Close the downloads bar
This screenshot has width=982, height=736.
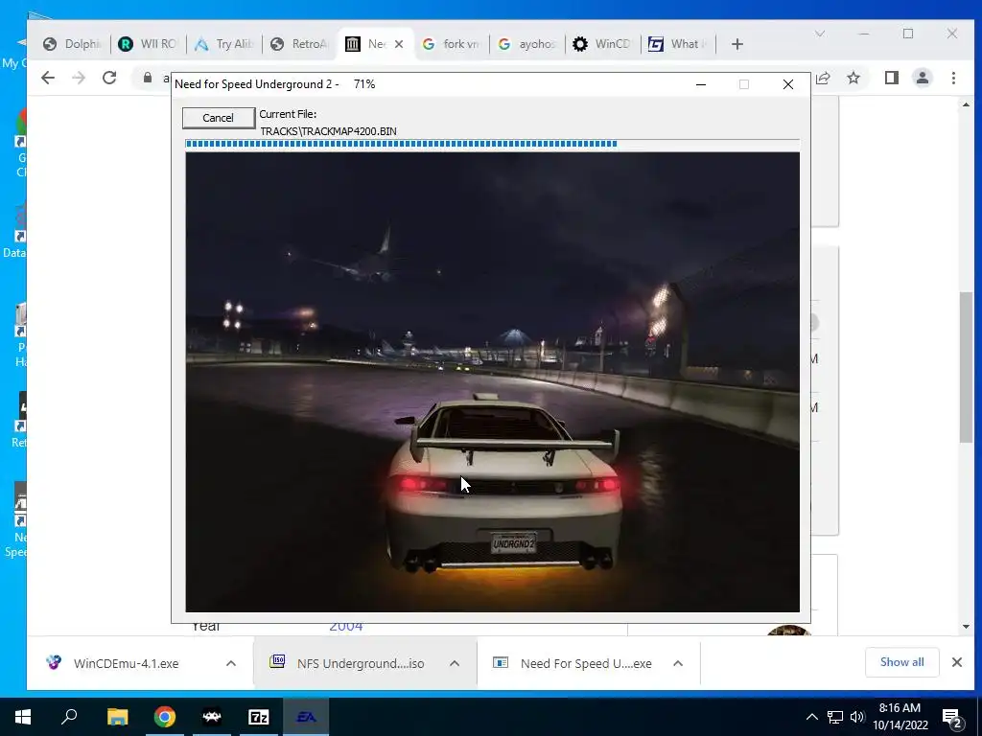click(957, 662)
